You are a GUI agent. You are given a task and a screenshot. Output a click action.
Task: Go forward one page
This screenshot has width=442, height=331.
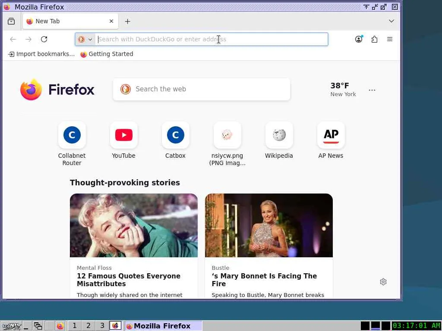click(x=28, y=39)
